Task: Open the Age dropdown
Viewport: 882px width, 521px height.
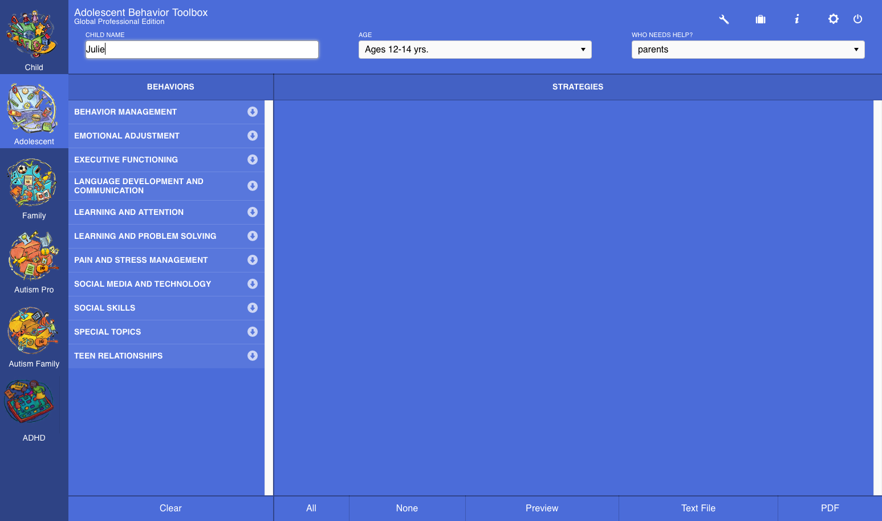Action: [x=474, y=50]
